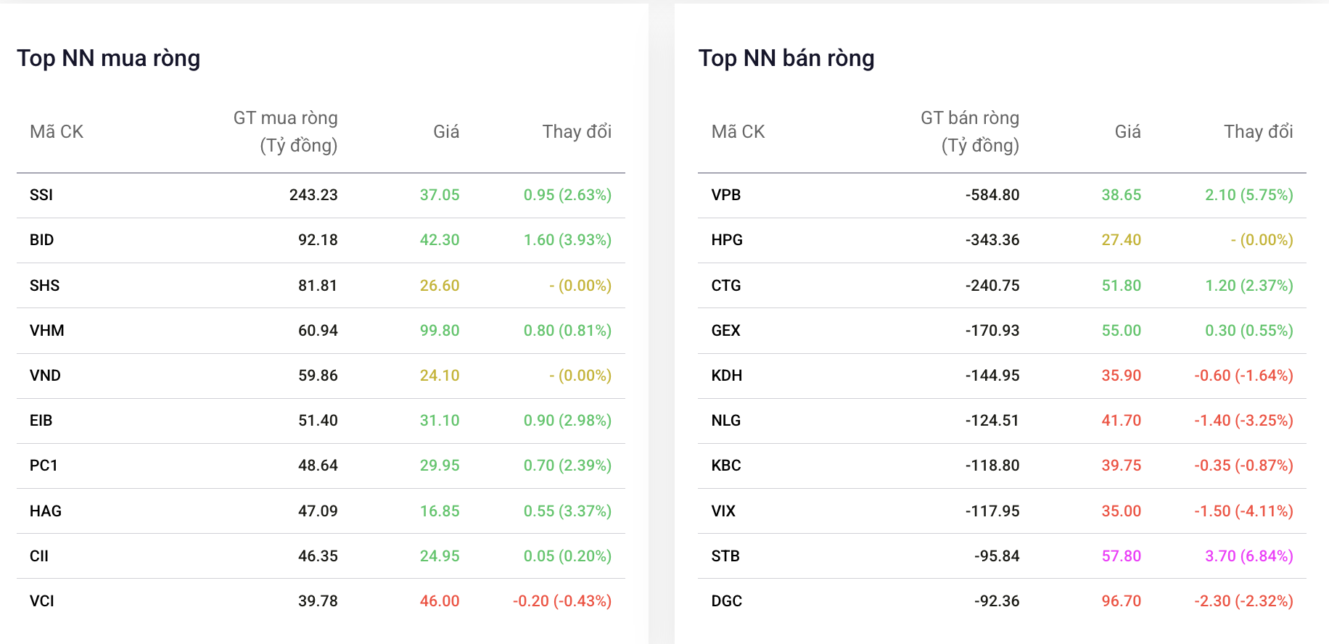1329x644 pixels.
Task: Click STB change 3.70 (6.84%)
Action: pyautogui.click(x=1249, y=556)
